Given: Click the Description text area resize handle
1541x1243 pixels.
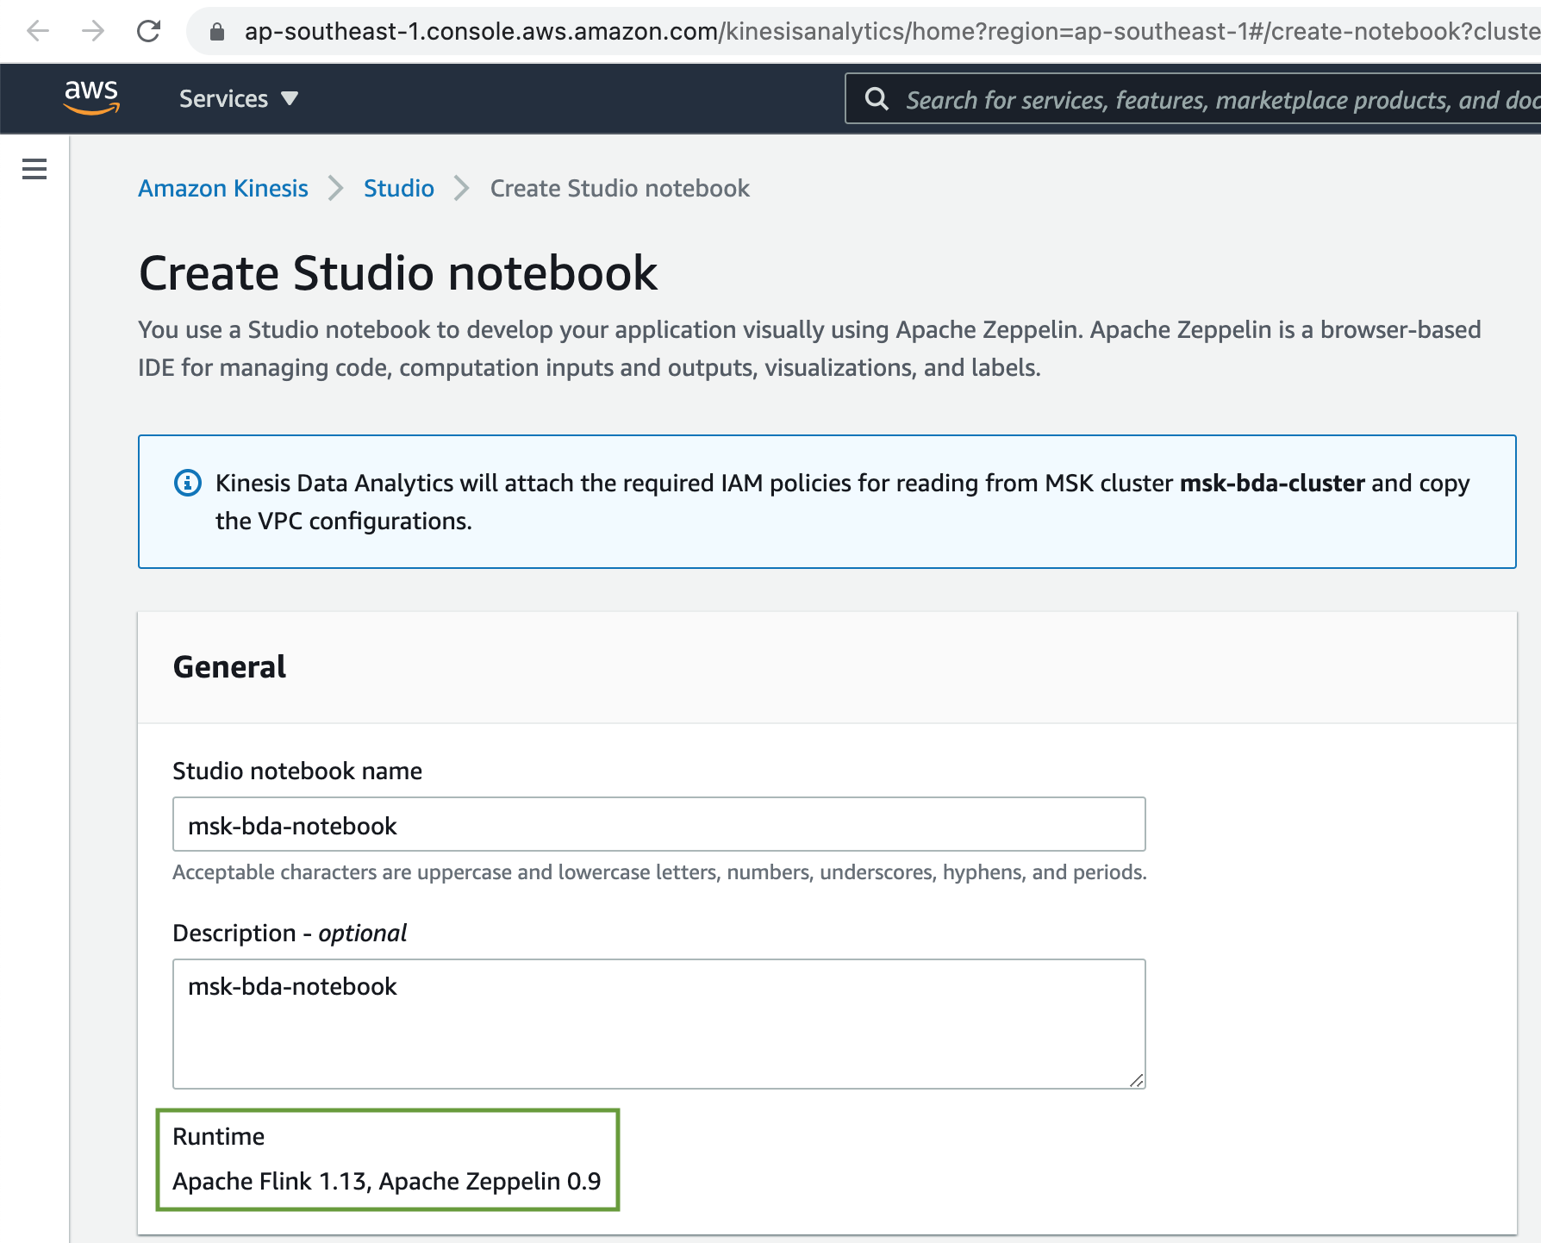Looking at the screenshot, I should pyautogui.click(x=1137, y=1080).
